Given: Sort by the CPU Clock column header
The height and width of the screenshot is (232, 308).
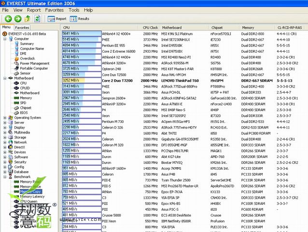Looking at the screenshot, I should tap(150, 28).
